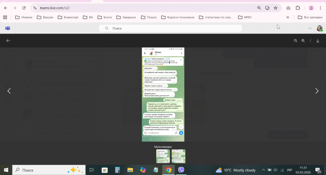This screenshot has height=175, width=326.
Task: Open Calculator from the taskbar
Action: tap(118, 170)
